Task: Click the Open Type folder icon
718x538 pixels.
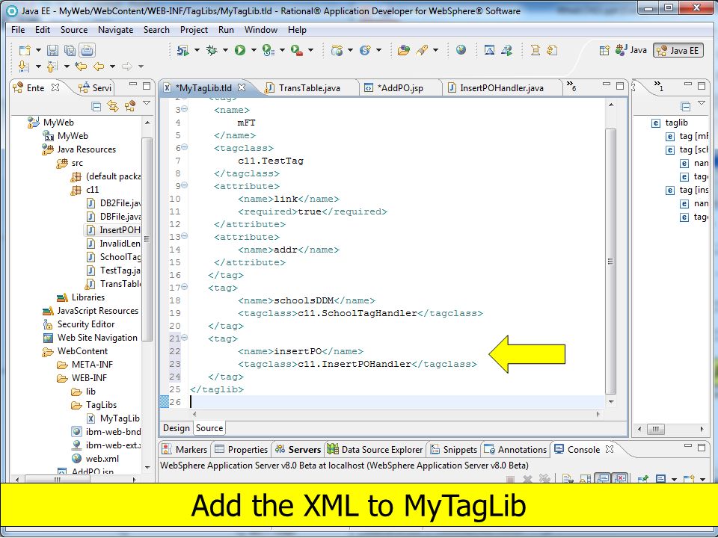Action: (403, 50)
